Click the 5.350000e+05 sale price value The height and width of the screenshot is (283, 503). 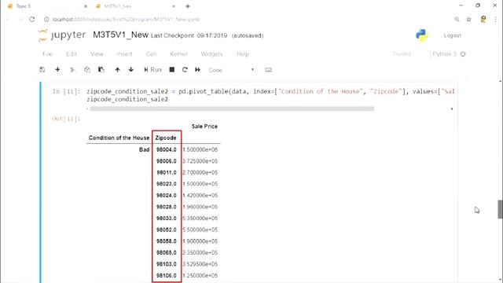click(200, 219)
